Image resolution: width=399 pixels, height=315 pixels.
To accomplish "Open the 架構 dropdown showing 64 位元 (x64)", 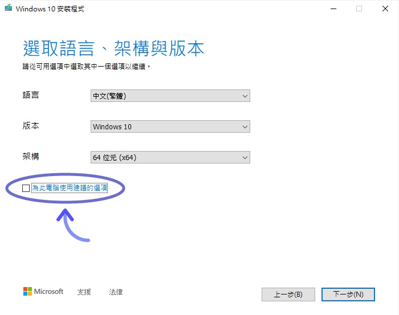I will (x=170, y=157).
